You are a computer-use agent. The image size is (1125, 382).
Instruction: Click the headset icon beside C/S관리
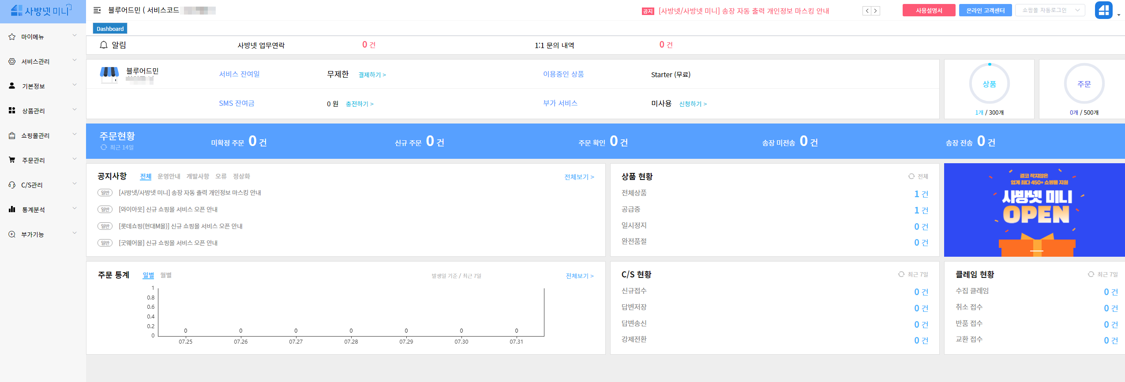coord(12,185)
